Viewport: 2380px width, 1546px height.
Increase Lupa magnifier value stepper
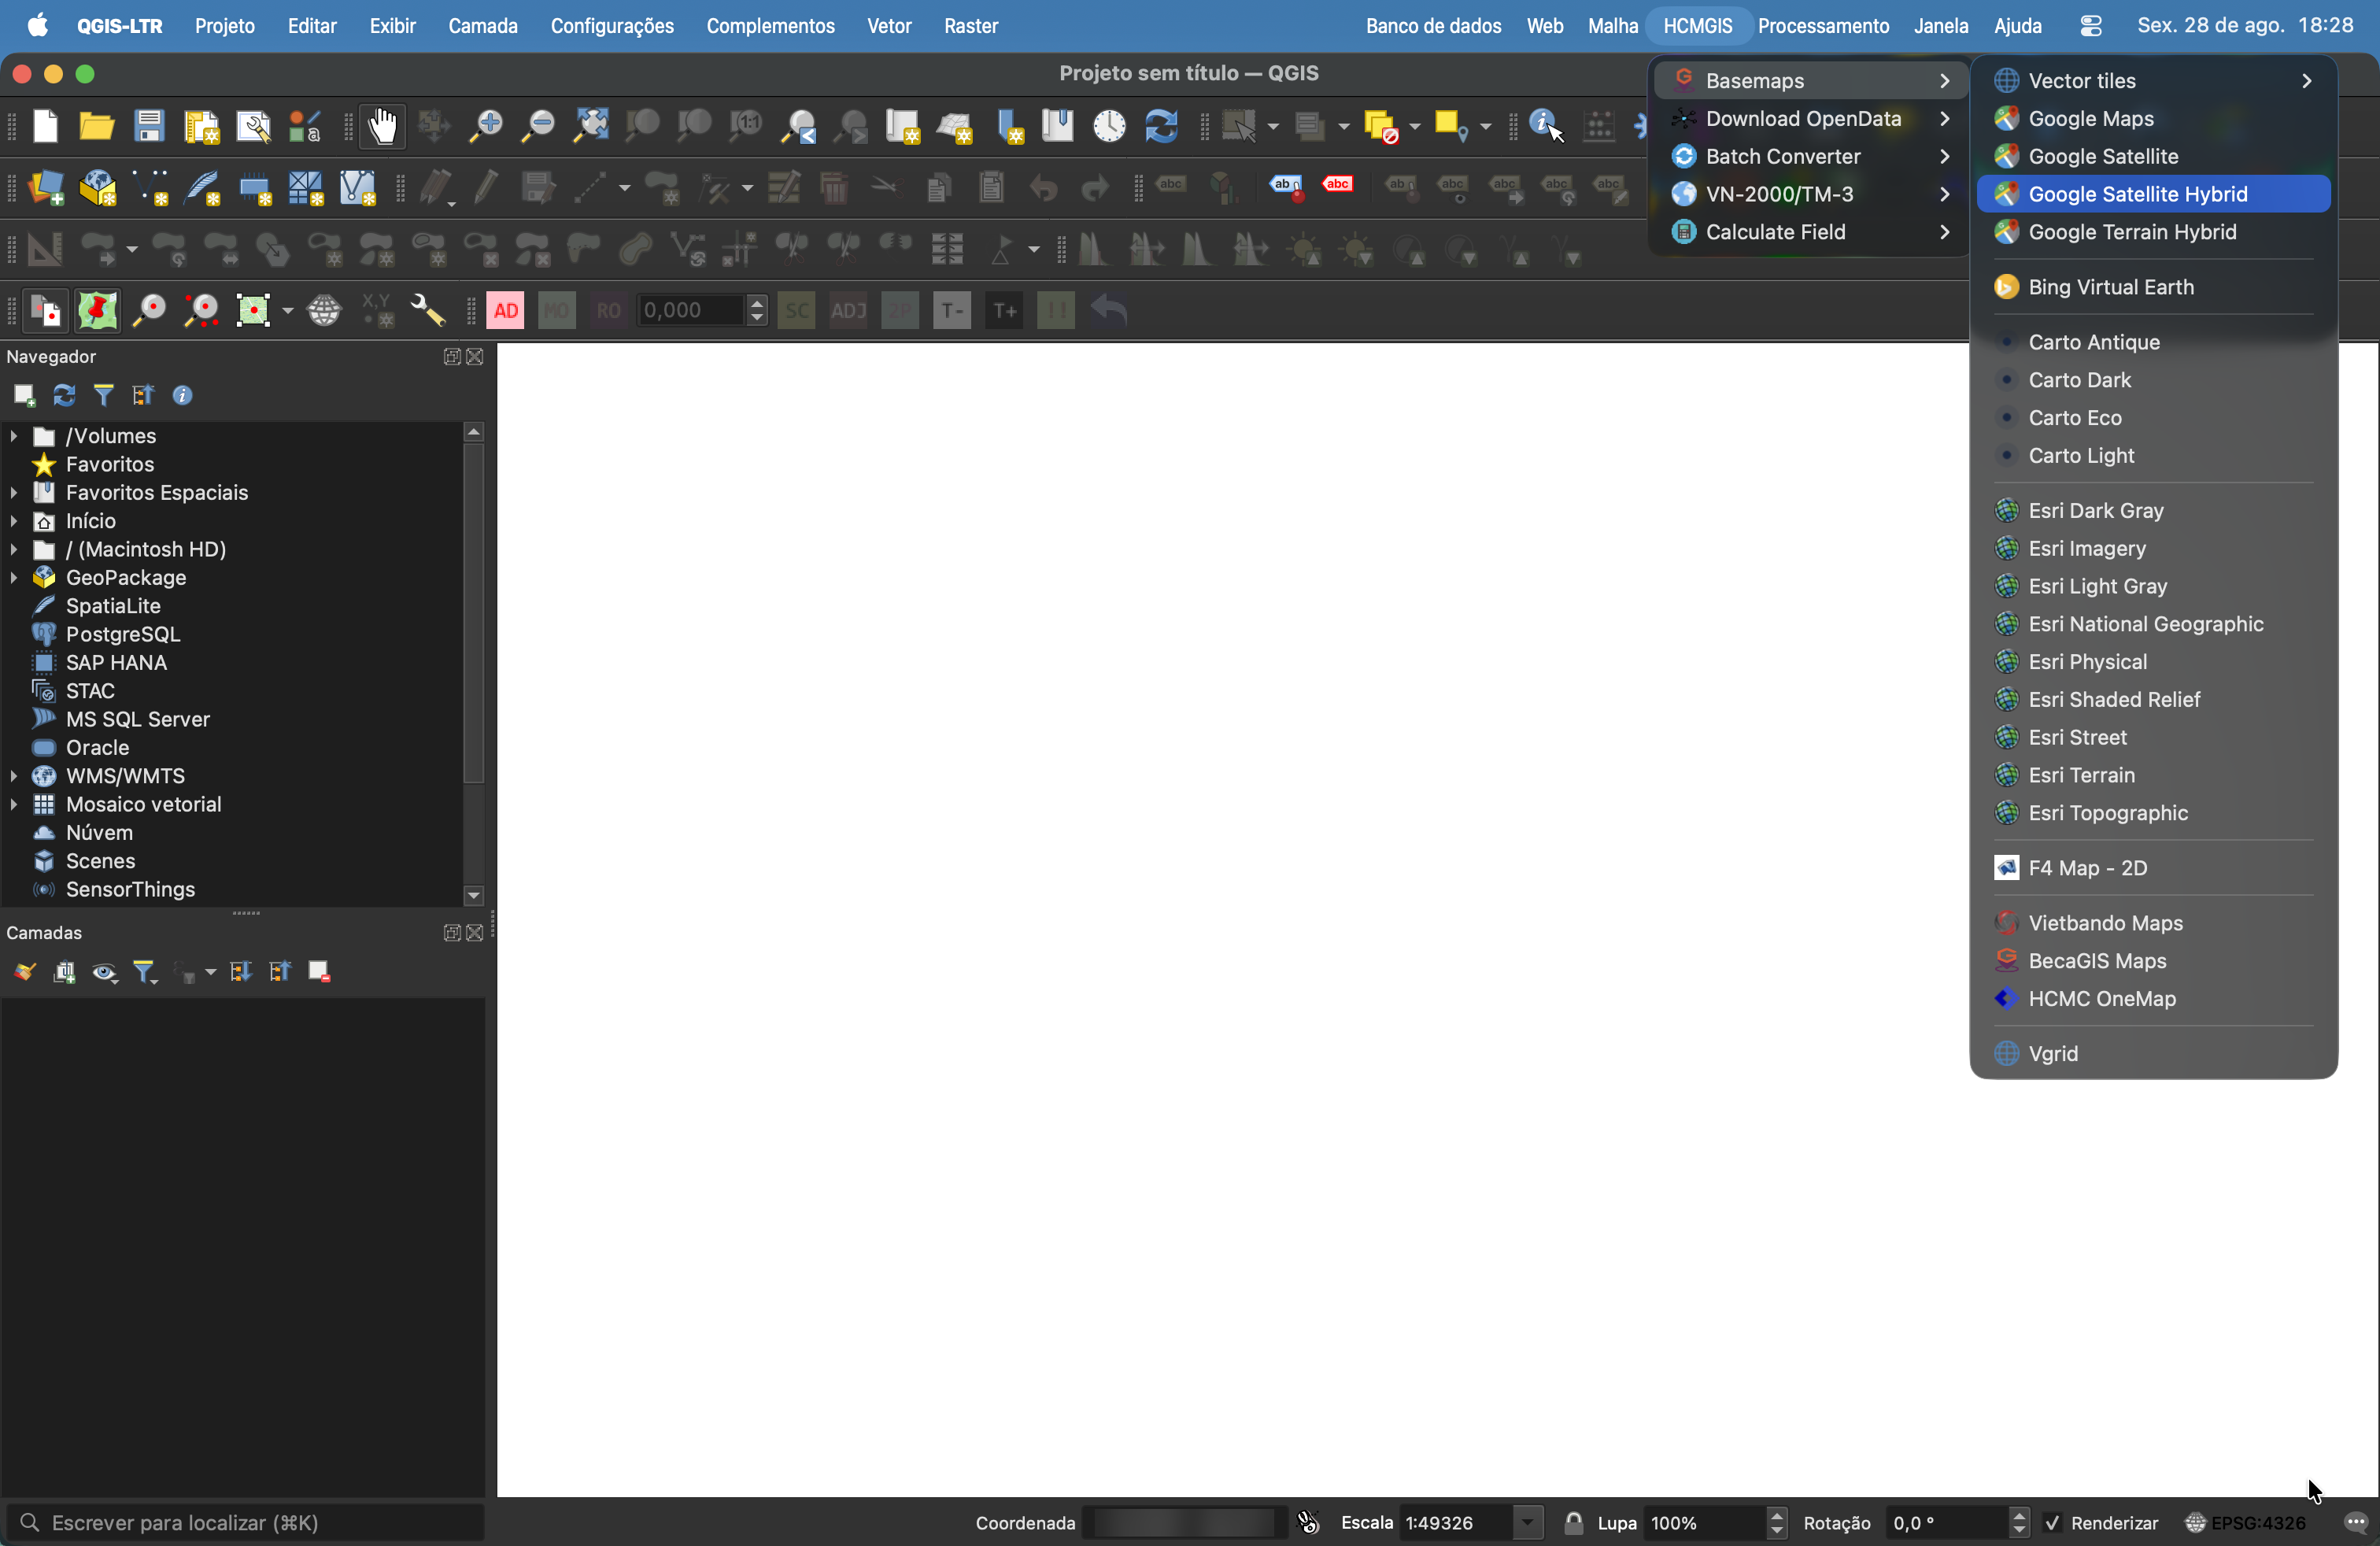click(x=1776, y=1516)
